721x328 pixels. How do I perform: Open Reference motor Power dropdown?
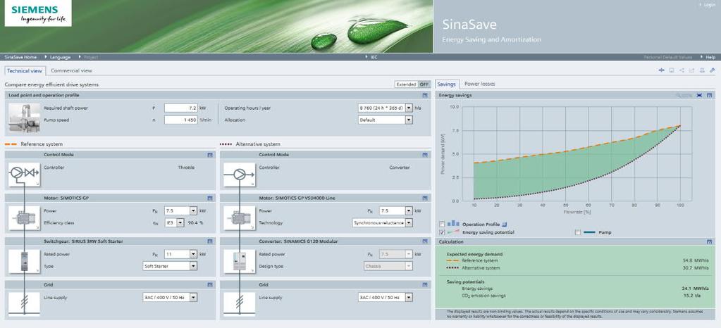[180, 211]
